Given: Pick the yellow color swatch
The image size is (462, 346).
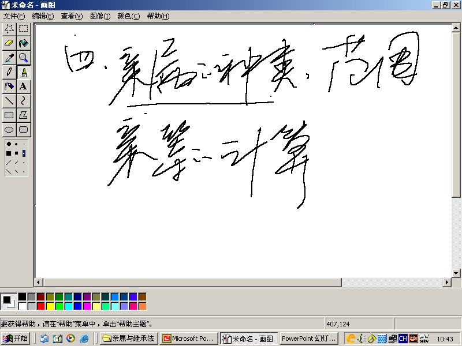Looking at the screenshot, I should click(x=50, y=306).
